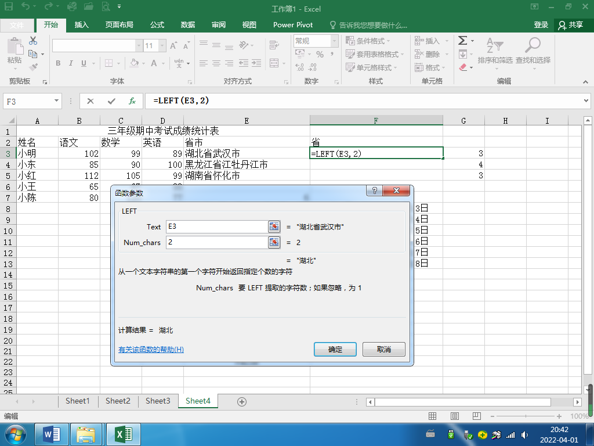Click the range selector icon beside Num_chars
Screen dimensions: 594x446
point(274,242)
